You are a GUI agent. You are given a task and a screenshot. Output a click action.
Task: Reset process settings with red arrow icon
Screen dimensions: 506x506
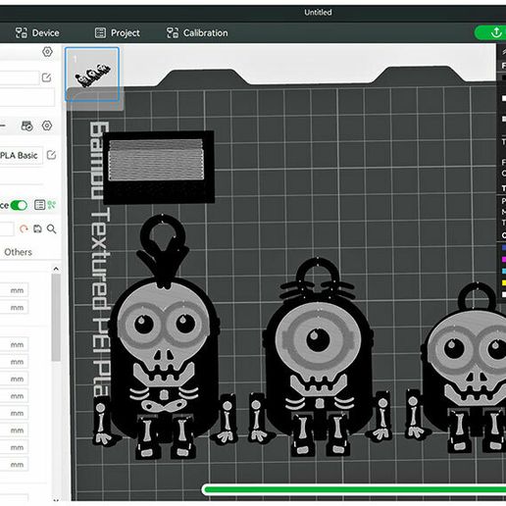24,228
